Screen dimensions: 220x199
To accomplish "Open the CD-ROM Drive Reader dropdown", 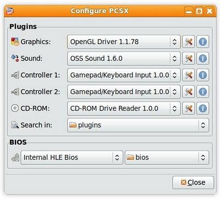I will (124, 108).
